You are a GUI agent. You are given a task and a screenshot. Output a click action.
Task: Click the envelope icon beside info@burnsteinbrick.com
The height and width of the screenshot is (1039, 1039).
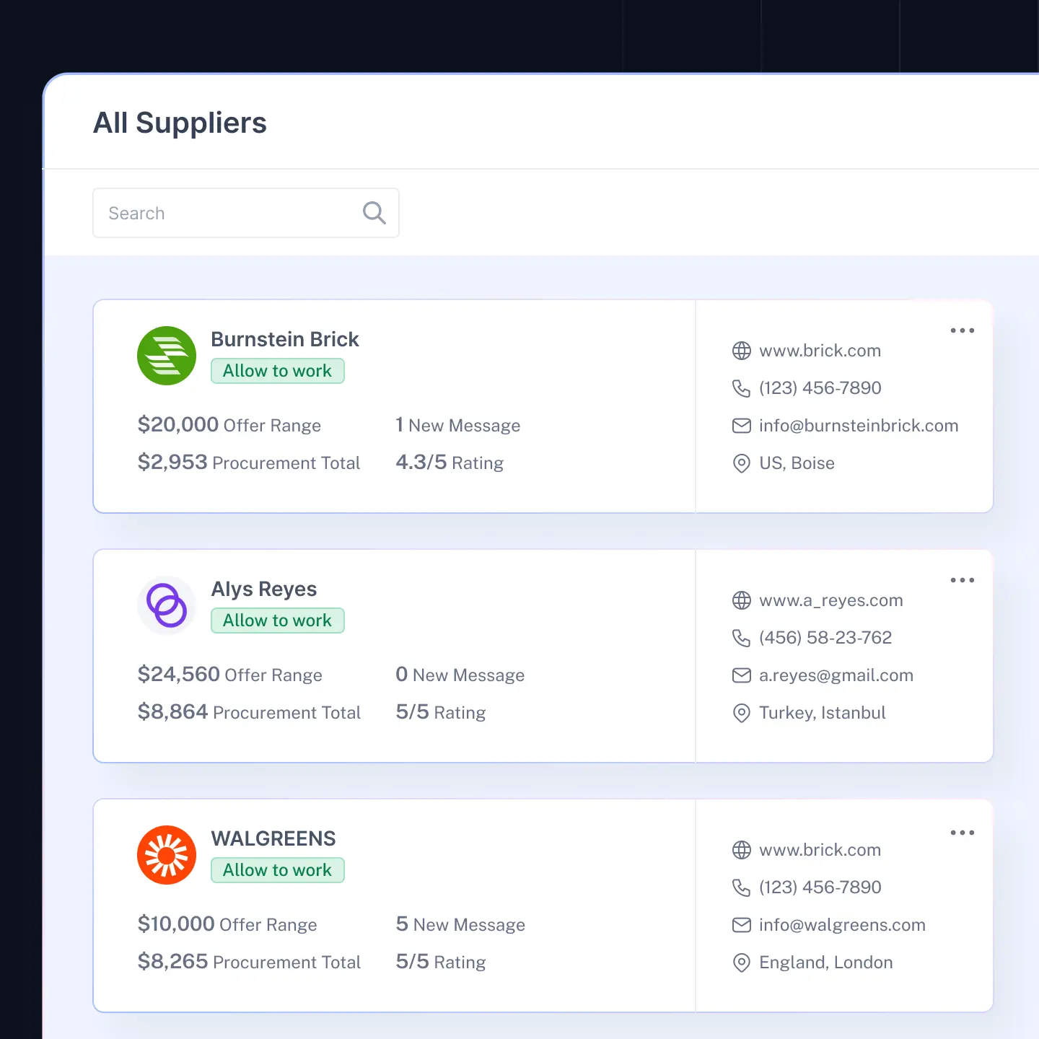pyautogui.click(x=742, y=426)
